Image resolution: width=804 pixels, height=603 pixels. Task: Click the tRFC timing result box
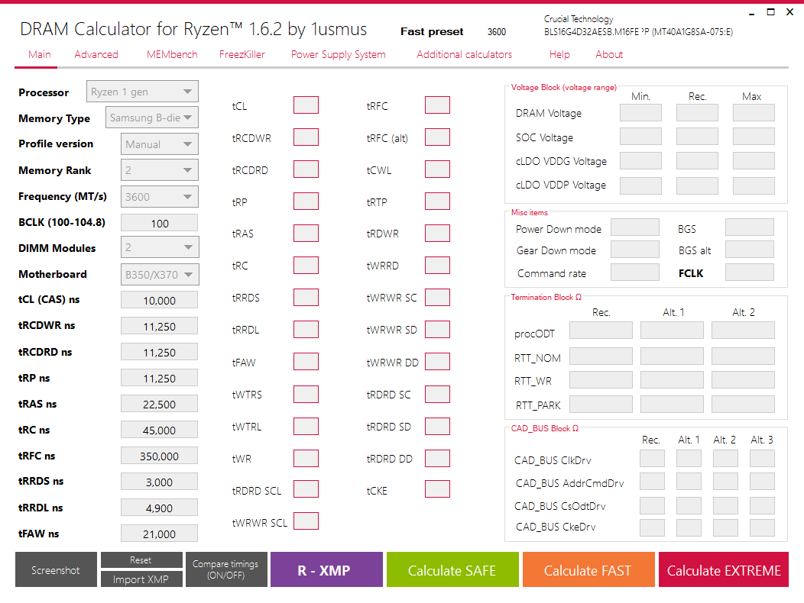pos(437,105)
